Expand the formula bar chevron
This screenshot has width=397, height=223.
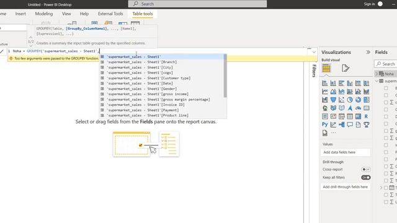point(314,52)
